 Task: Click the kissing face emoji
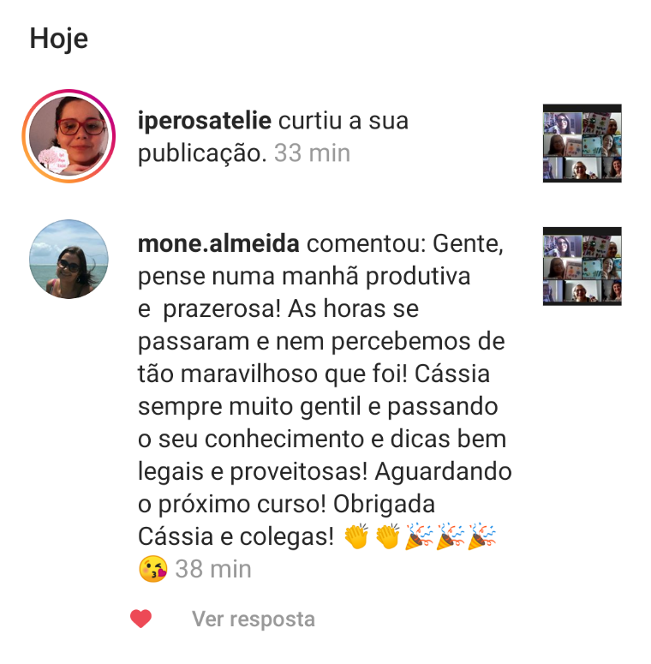click(152, 569)
